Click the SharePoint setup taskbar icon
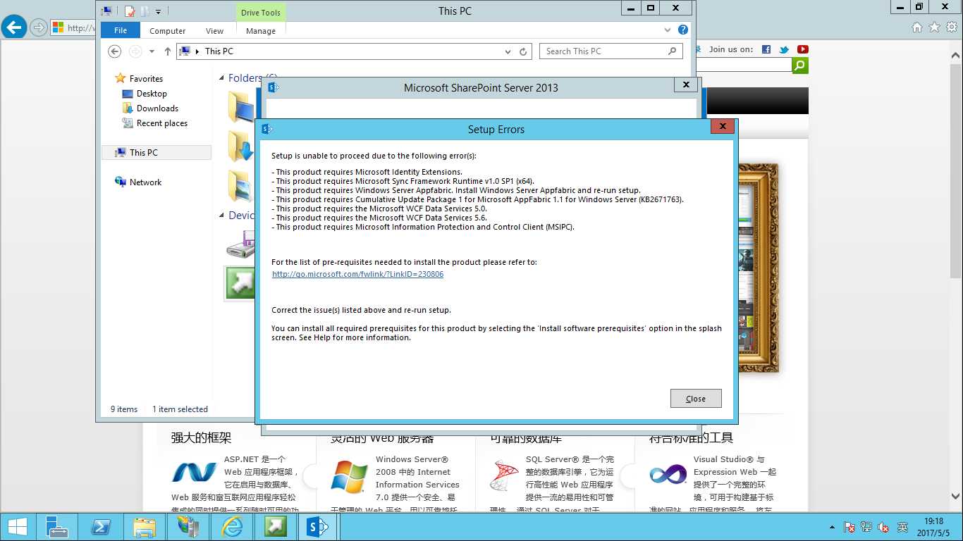Screen dimensions: 963x541 pyautogui.click(x=319, y=526)
